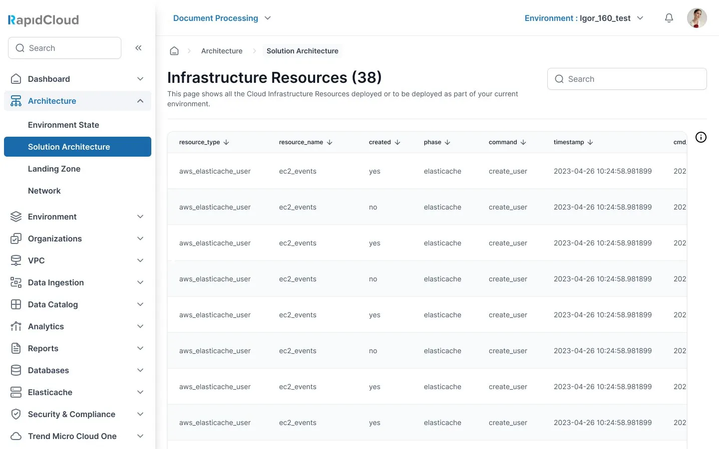Open the Environment Igor_160_test dropdown
719x449 pixels.
click(x=584, y=18)
